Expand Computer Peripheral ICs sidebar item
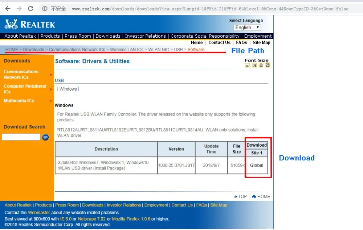Viewport: 363px width, 230px height. 25,89
